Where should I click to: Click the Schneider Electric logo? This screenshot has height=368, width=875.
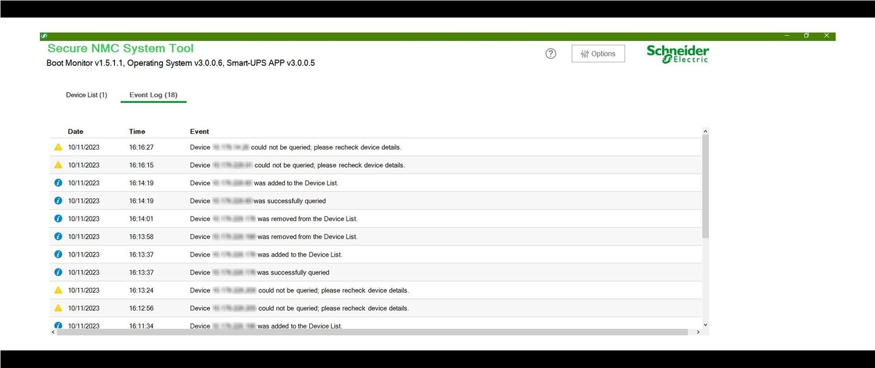point(678,54)
